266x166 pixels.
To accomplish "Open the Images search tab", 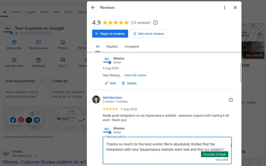I will point(30,12).
